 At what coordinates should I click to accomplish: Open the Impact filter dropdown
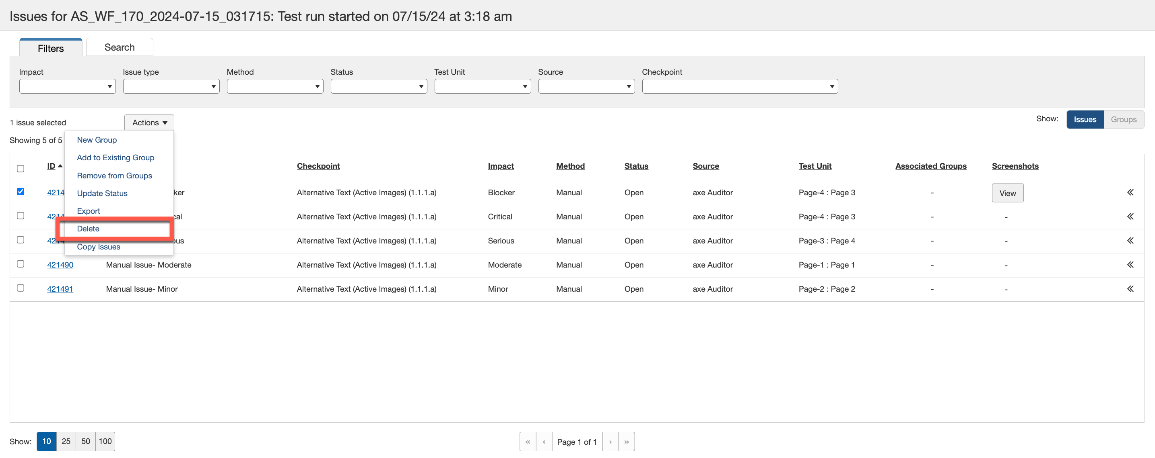pyautogui.click(x=67, y=86)
